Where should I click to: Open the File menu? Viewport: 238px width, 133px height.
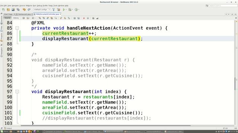1,6
